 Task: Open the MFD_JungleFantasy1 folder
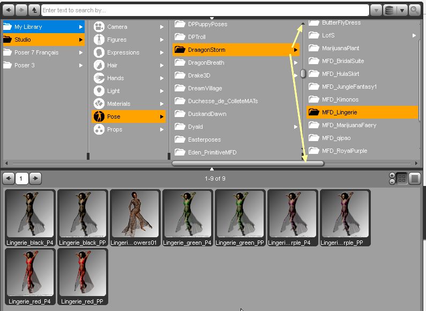pyautogui.click(x=362, y=87)
